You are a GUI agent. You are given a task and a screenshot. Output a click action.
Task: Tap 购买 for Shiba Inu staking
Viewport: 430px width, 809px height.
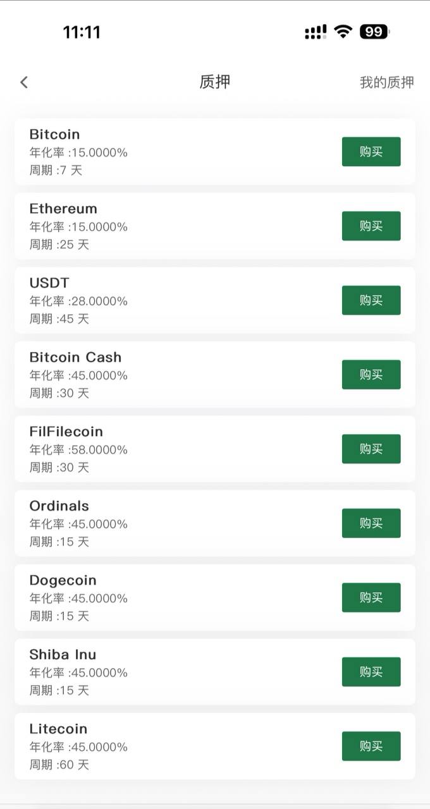point(371,671)
